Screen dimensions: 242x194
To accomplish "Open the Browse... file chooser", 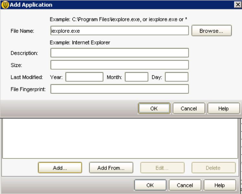I will coord(212,31).
